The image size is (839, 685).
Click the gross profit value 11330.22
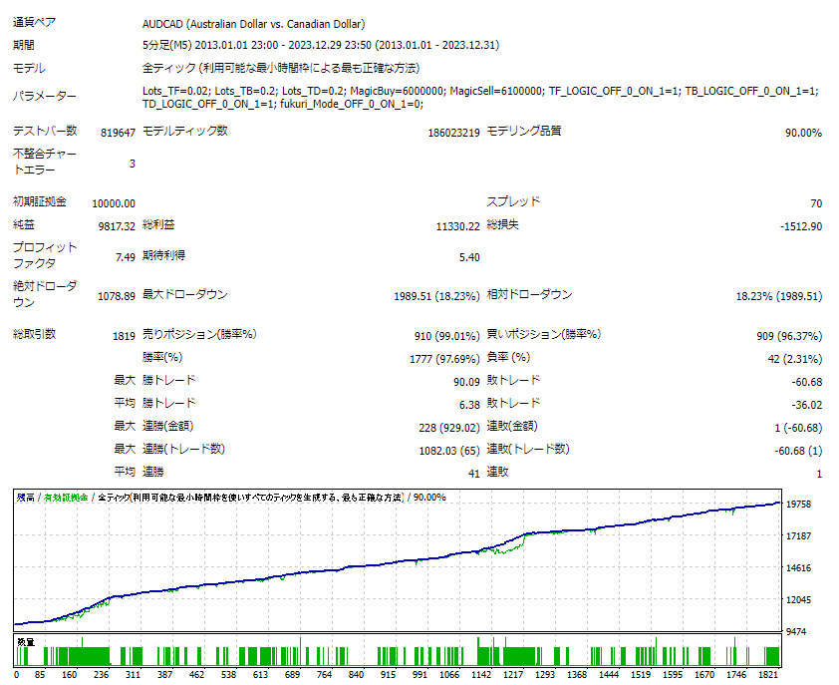458,226
